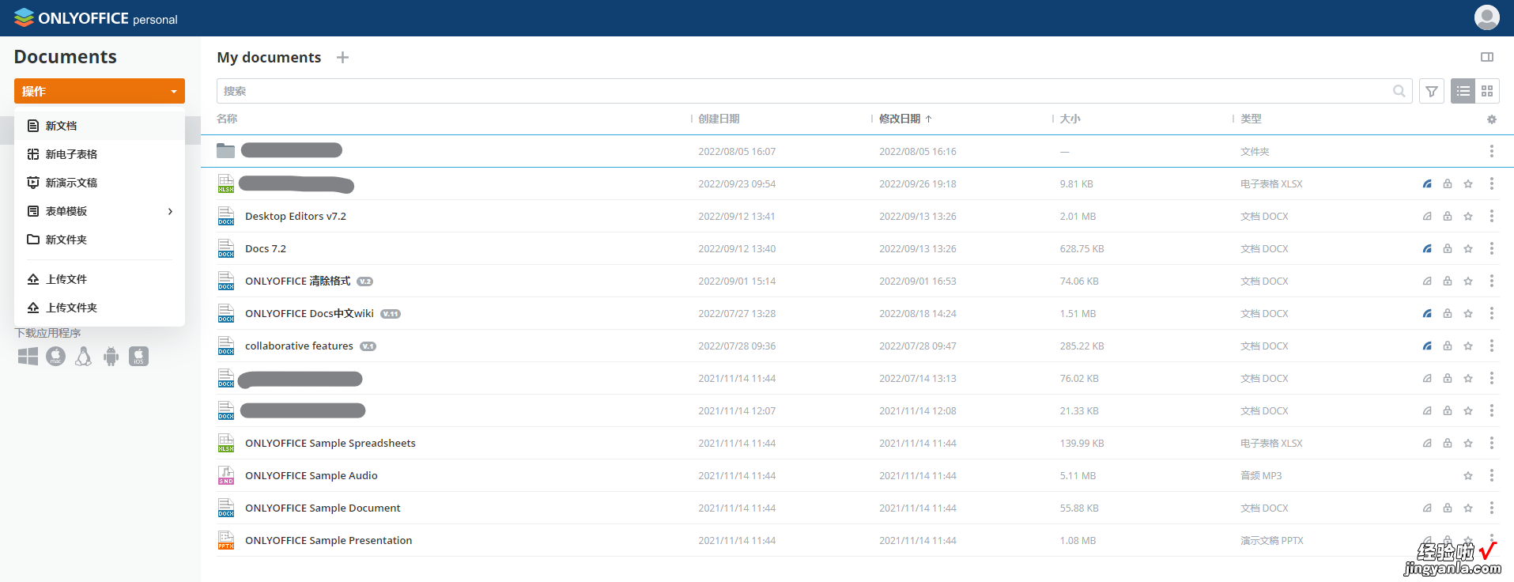Click XLSX icon of Sample Spreadsheets

click(226, 443)
